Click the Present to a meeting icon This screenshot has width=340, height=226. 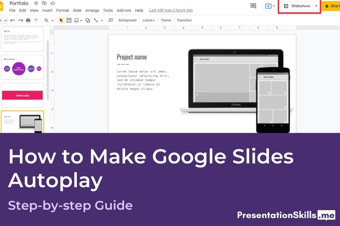pyautogui.click(x=268, y=6)
